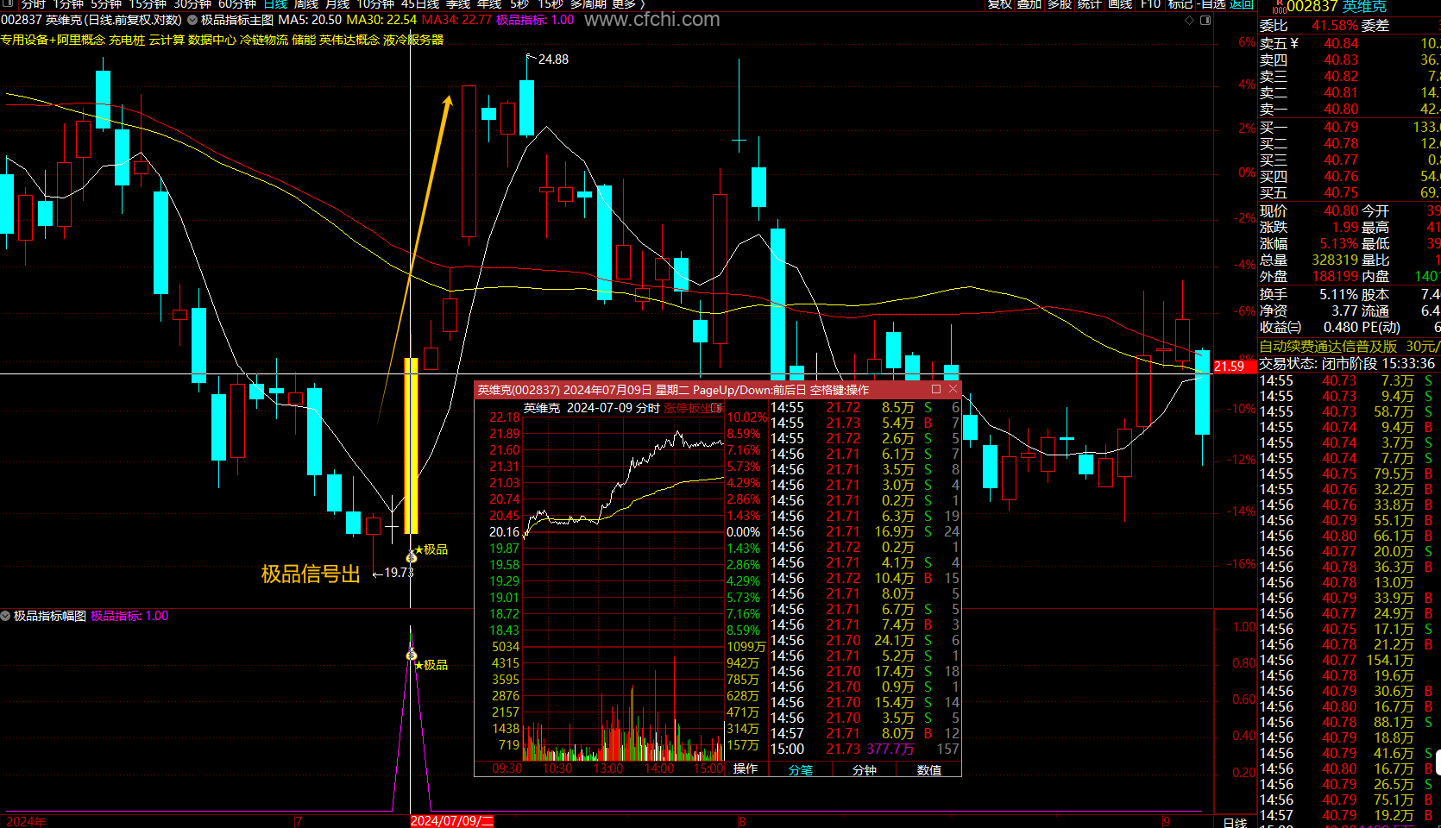Switch chart to 5分钟 period
Image resolution: width=1441 pixels, height=828 pixels.
coord(106,4)
